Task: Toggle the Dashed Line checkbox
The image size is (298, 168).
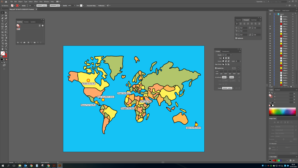Action: coord(216,68)
